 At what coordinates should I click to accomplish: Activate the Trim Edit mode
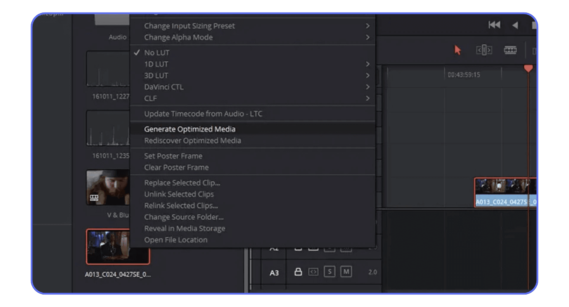[484, 50]
